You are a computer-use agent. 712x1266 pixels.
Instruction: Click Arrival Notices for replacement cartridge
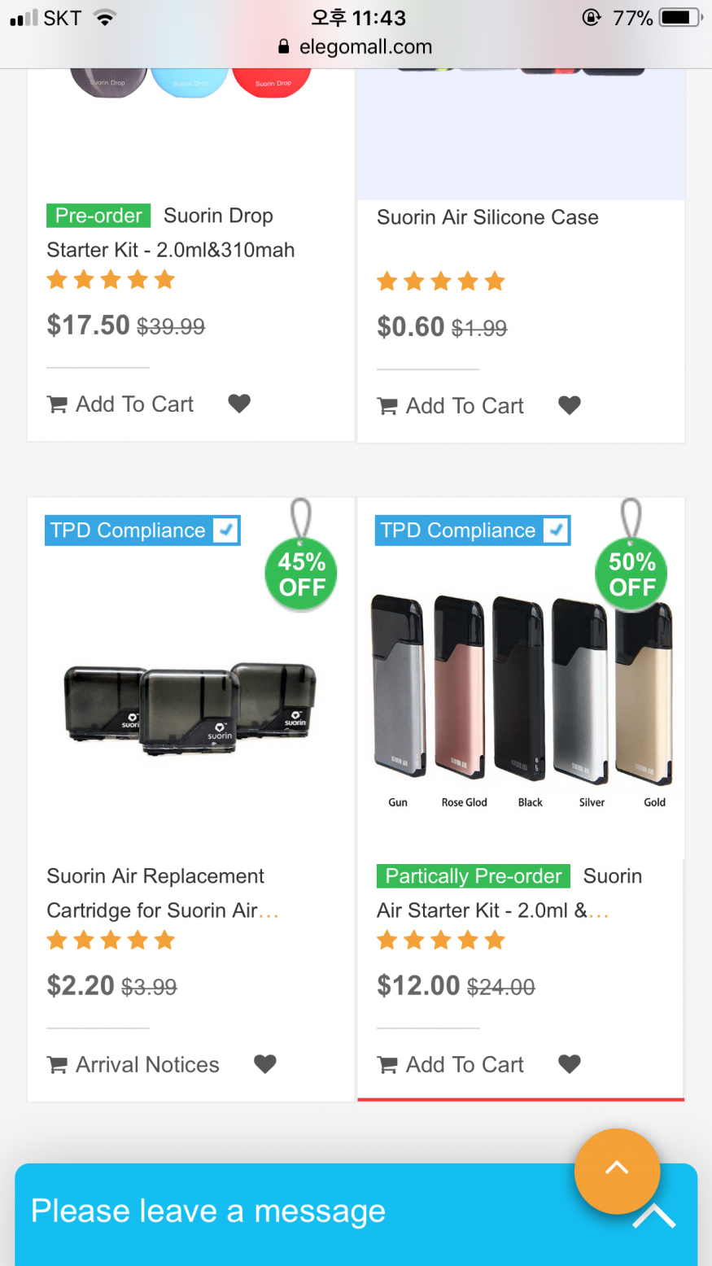click(147, 1065)
